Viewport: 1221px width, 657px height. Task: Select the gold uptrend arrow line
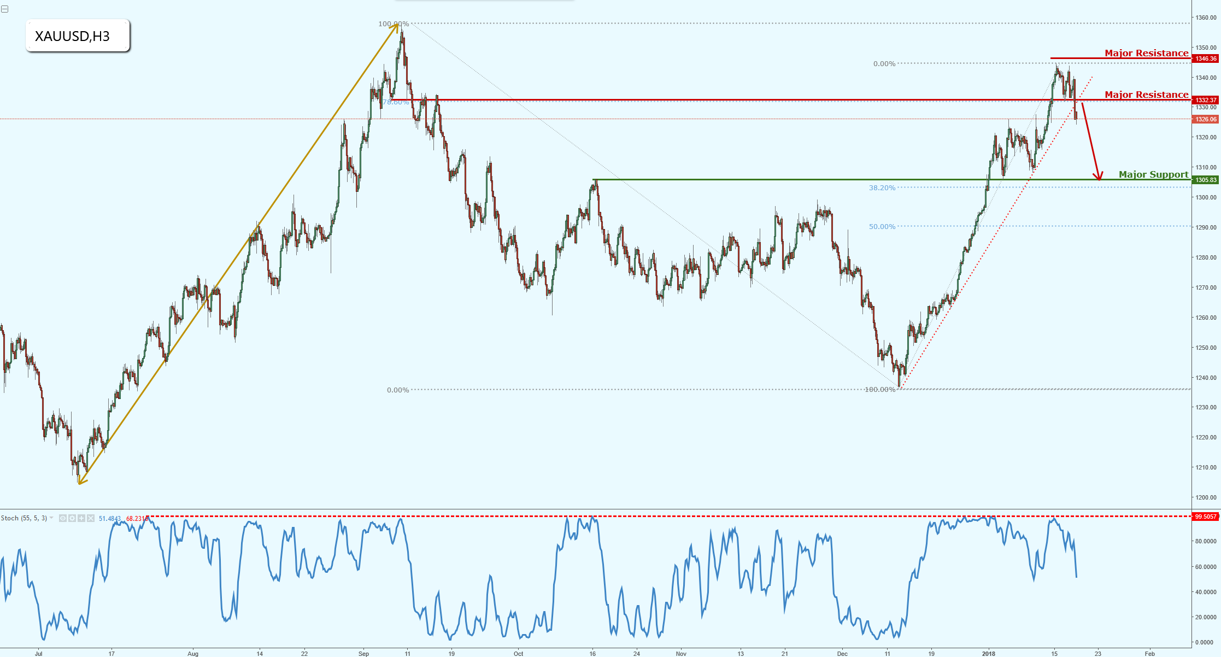(x=238, y=254)
